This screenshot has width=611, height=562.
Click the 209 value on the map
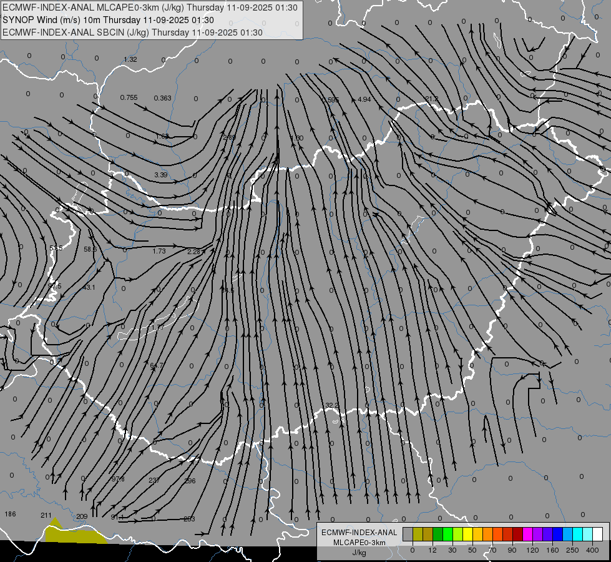pos(82,516)
